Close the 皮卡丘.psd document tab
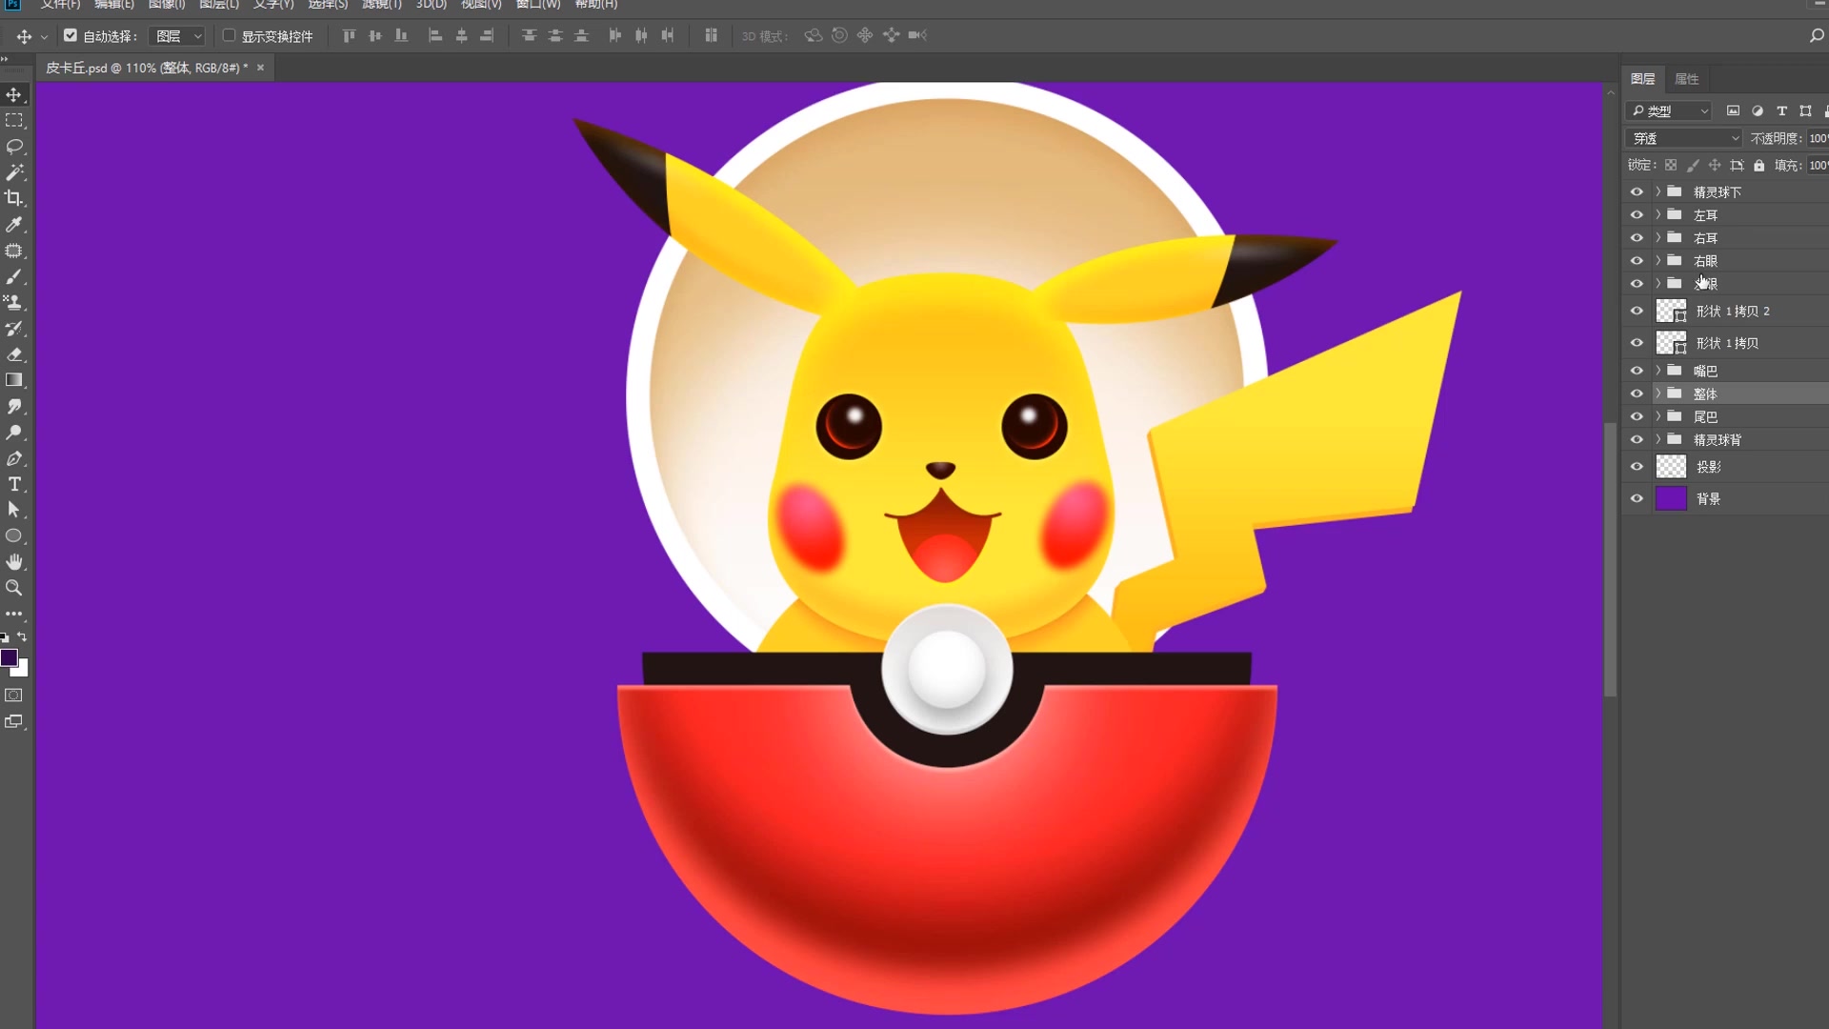This screenshot has height=1029, width=1829. tap(260, 68)
